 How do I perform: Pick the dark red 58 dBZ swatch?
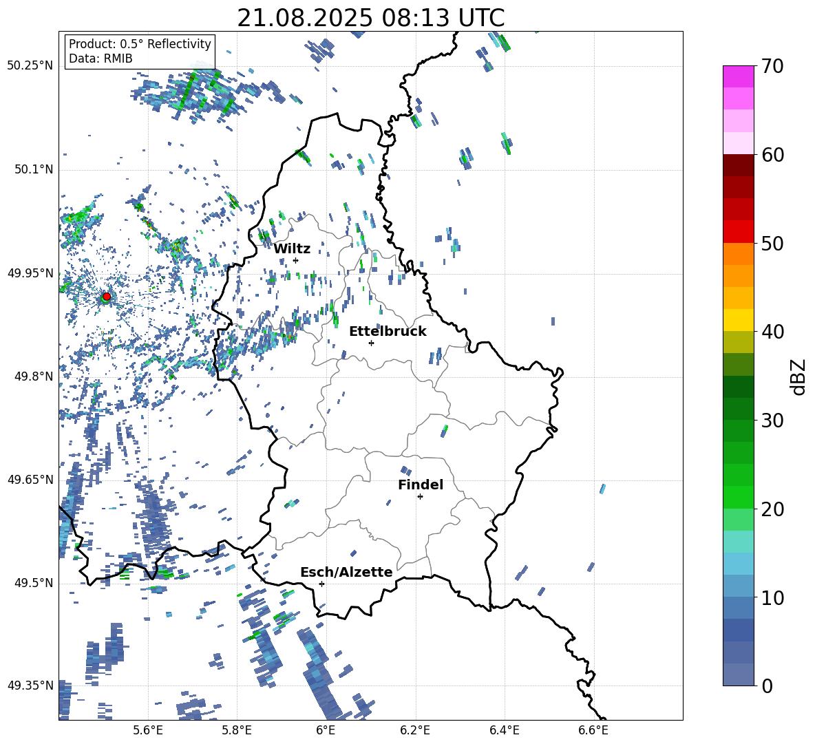click(x=738, y=165)
